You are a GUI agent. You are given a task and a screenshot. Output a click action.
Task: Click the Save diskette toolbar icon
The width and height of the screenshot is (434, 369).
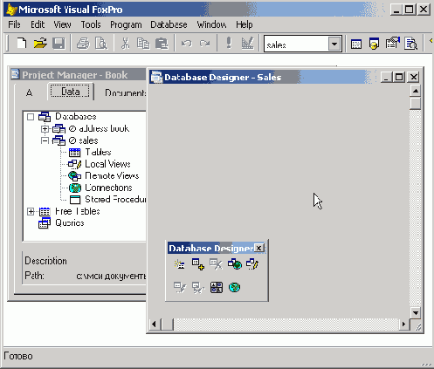(59, 44)
